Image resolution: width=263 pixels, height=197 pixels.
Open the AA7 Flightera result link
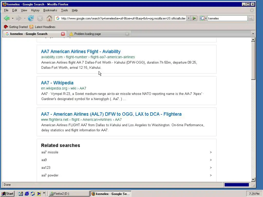pos(111,114)
